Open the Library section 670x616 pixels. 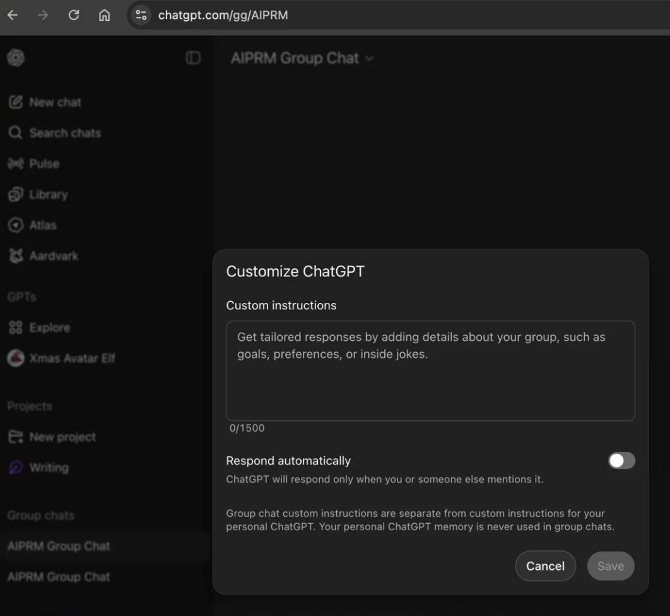pos(47,194)
